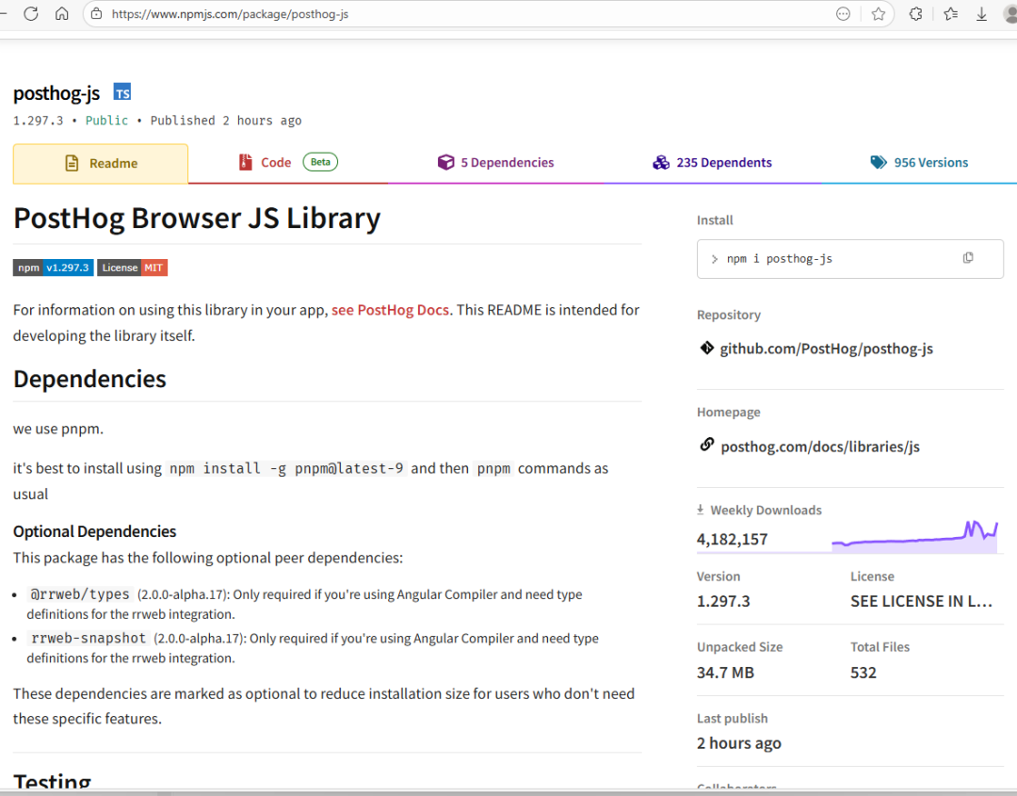Click the Dependents tab cubes icon
The image size is (1017, 796).
[661, 162]
